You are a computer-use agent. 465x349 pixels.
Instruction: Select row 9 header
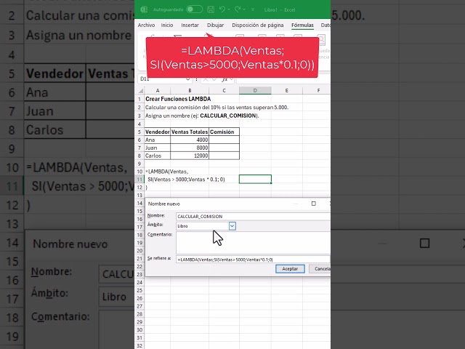139,164
